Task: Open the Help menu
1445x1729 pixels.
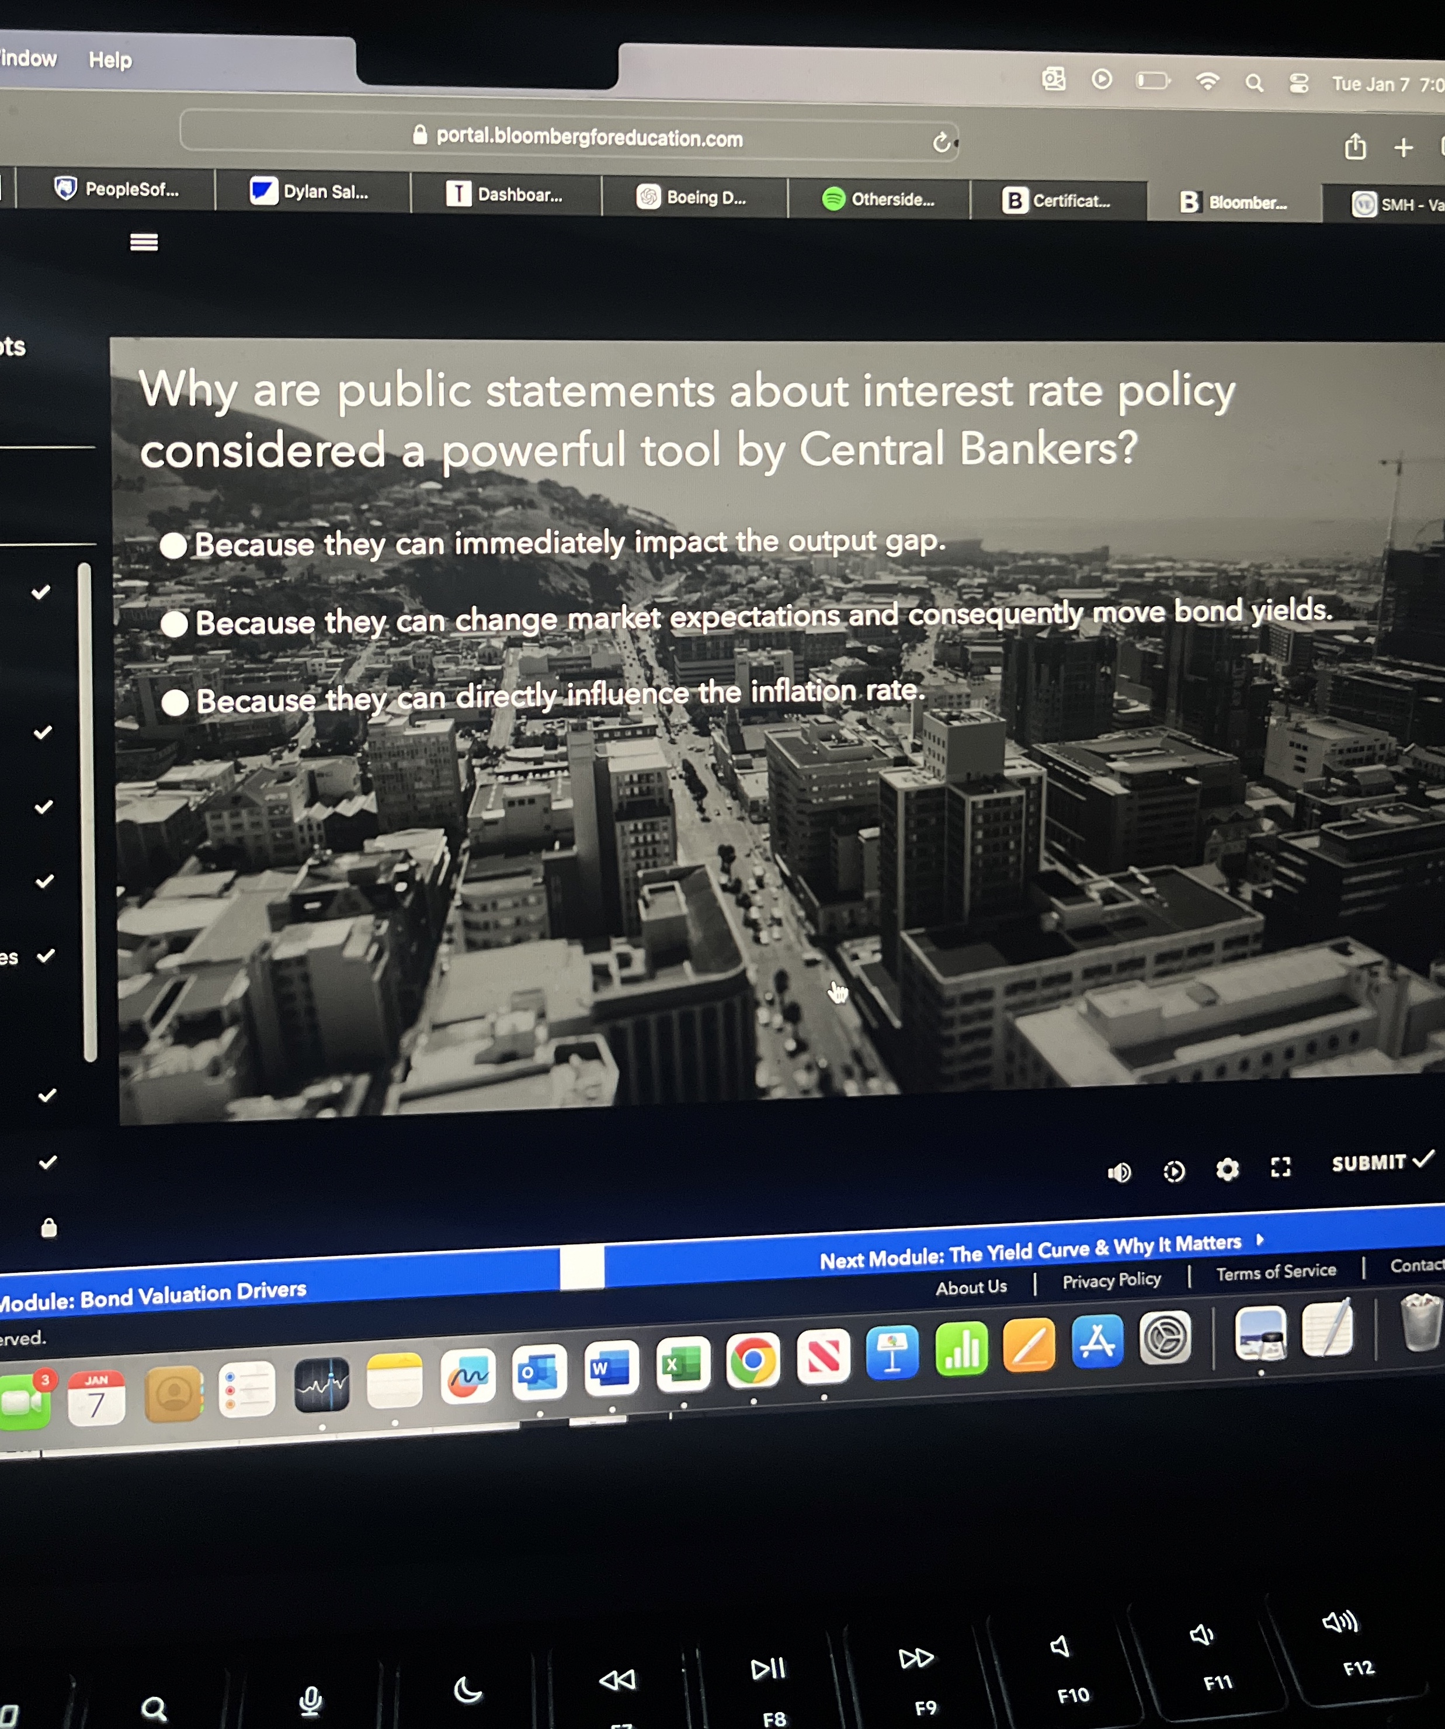Action: click(109, 60)
